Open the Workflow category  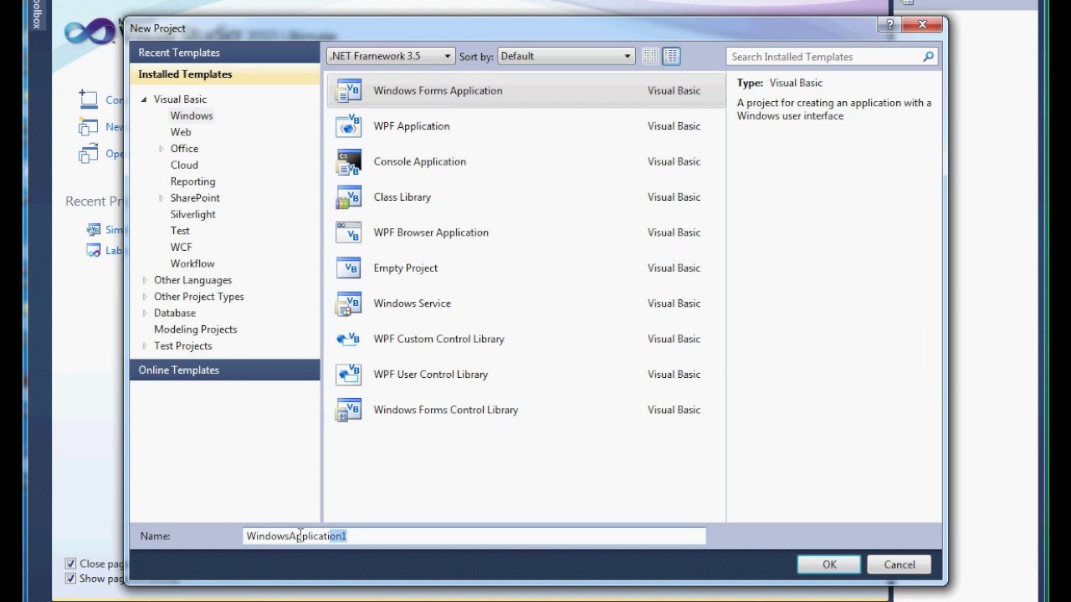(x=192, y=263)
